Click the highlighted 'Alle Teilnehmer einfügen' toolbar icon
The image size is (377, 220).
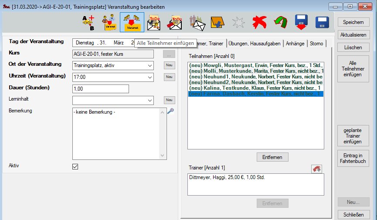(x=132, y=22)
